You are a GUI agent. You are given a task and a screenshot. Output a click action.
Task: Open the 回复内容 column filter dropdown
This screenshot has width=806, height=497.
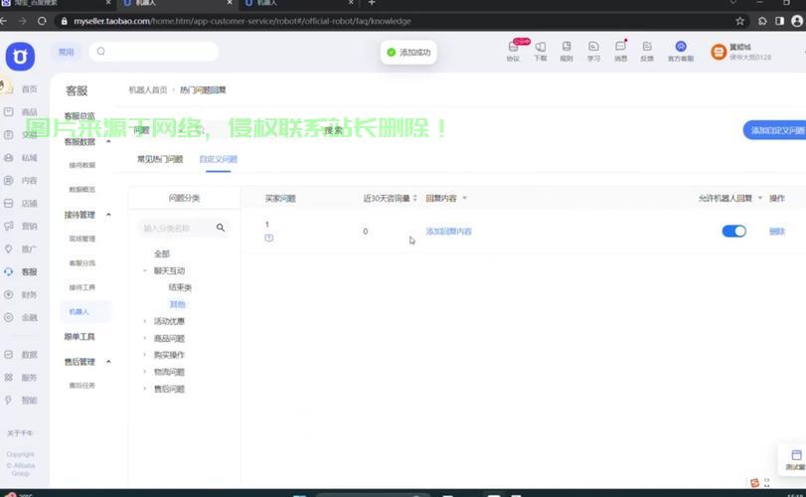point(464,199)
